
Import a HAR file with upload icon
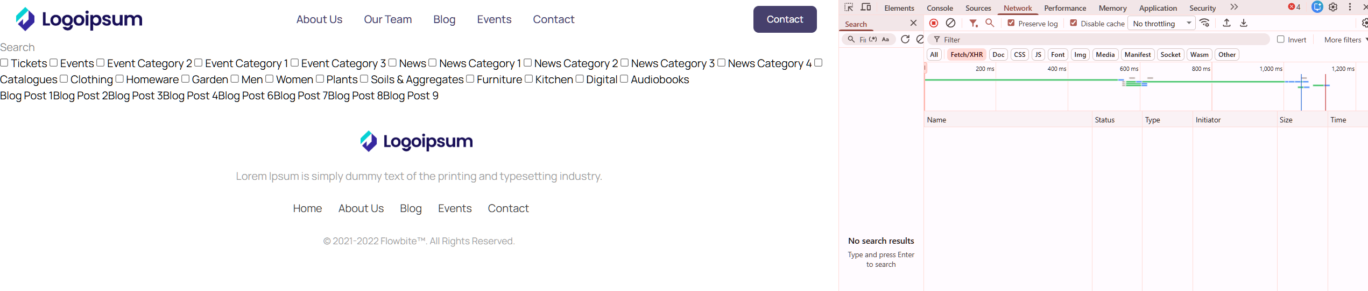click(1226, 23)
